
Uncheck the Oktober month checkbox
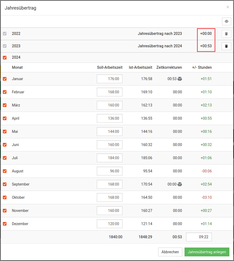(5, 197)
